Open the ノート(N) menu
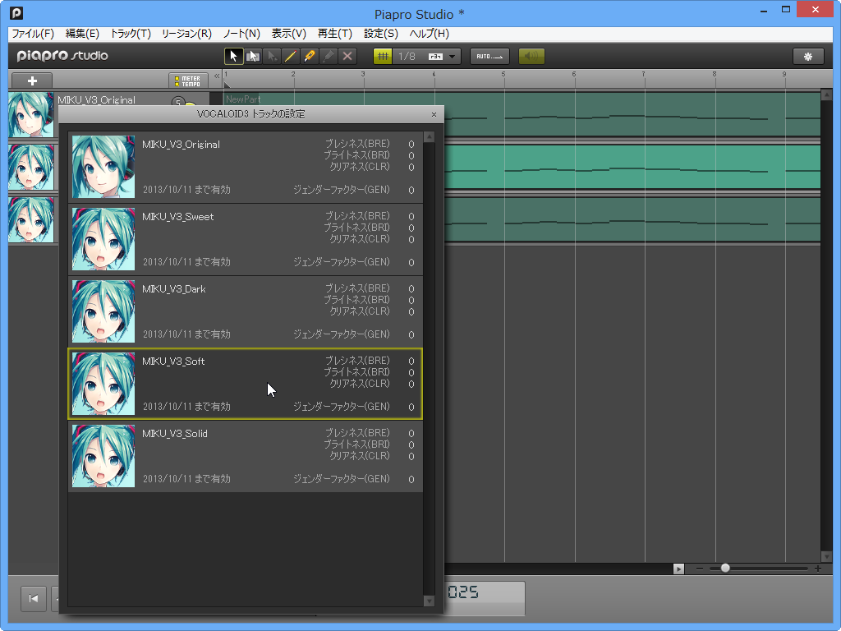The image size is (841, 631). pos(241,34)
